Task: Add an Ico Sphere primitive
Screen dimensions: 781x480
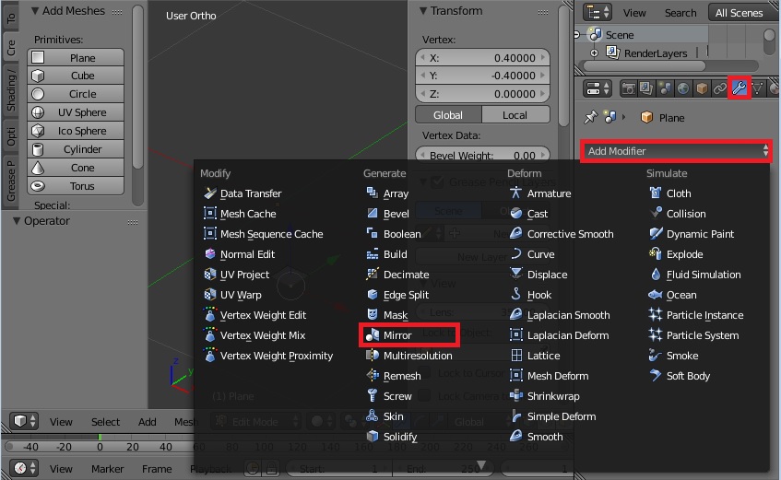Action: tap(76, 131)
